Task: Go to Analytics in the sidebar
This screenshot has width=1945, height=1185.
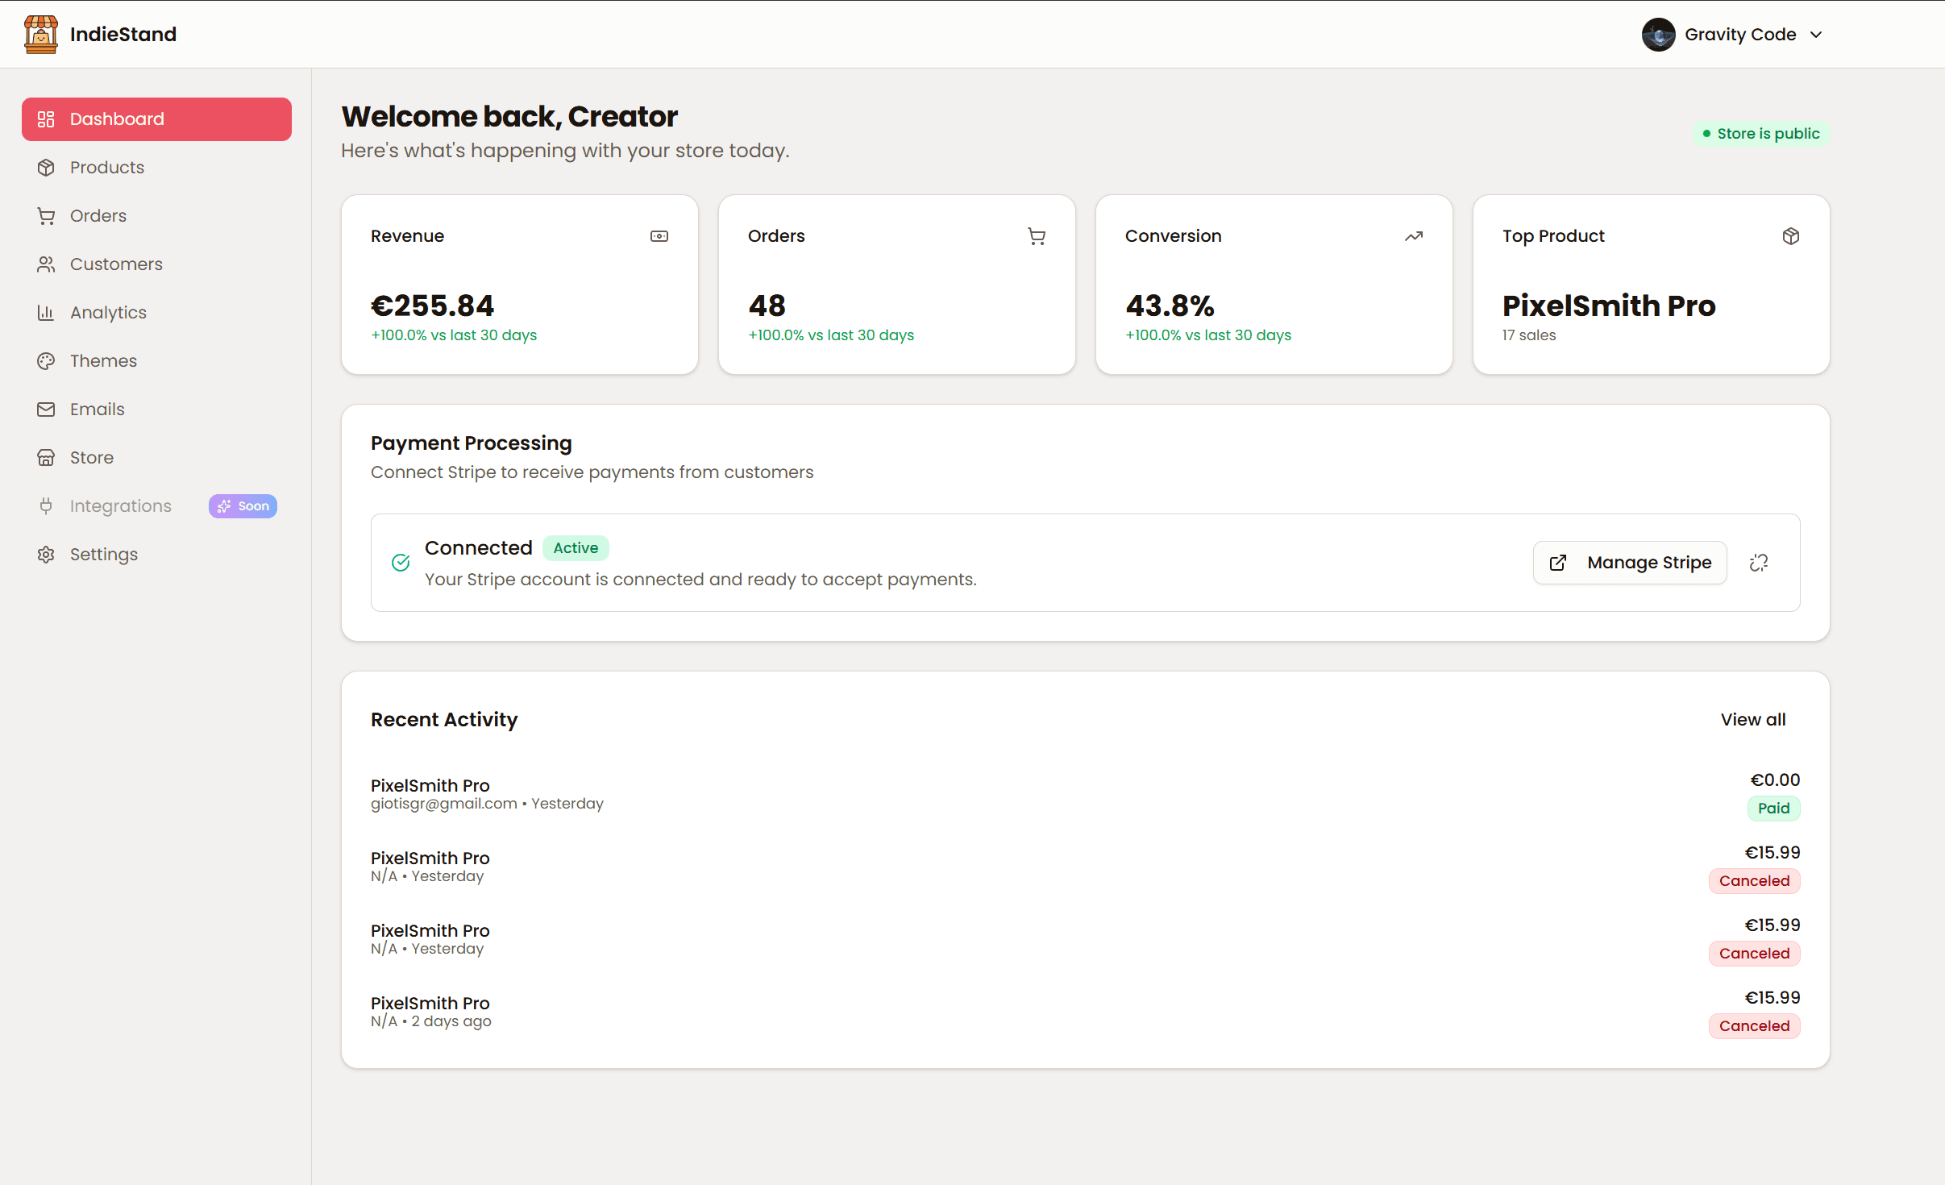Action: [x=108, y=313]
